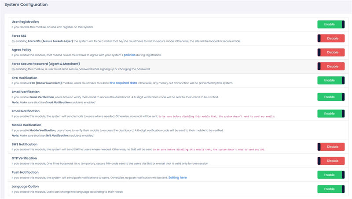Click the System Configuration page heading

coord(26,4)
